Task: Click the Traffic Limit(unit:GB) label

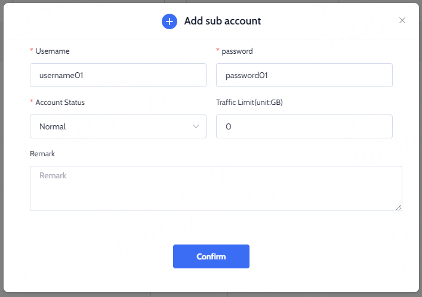Action: pyautogui.click(x=249, y=103)
